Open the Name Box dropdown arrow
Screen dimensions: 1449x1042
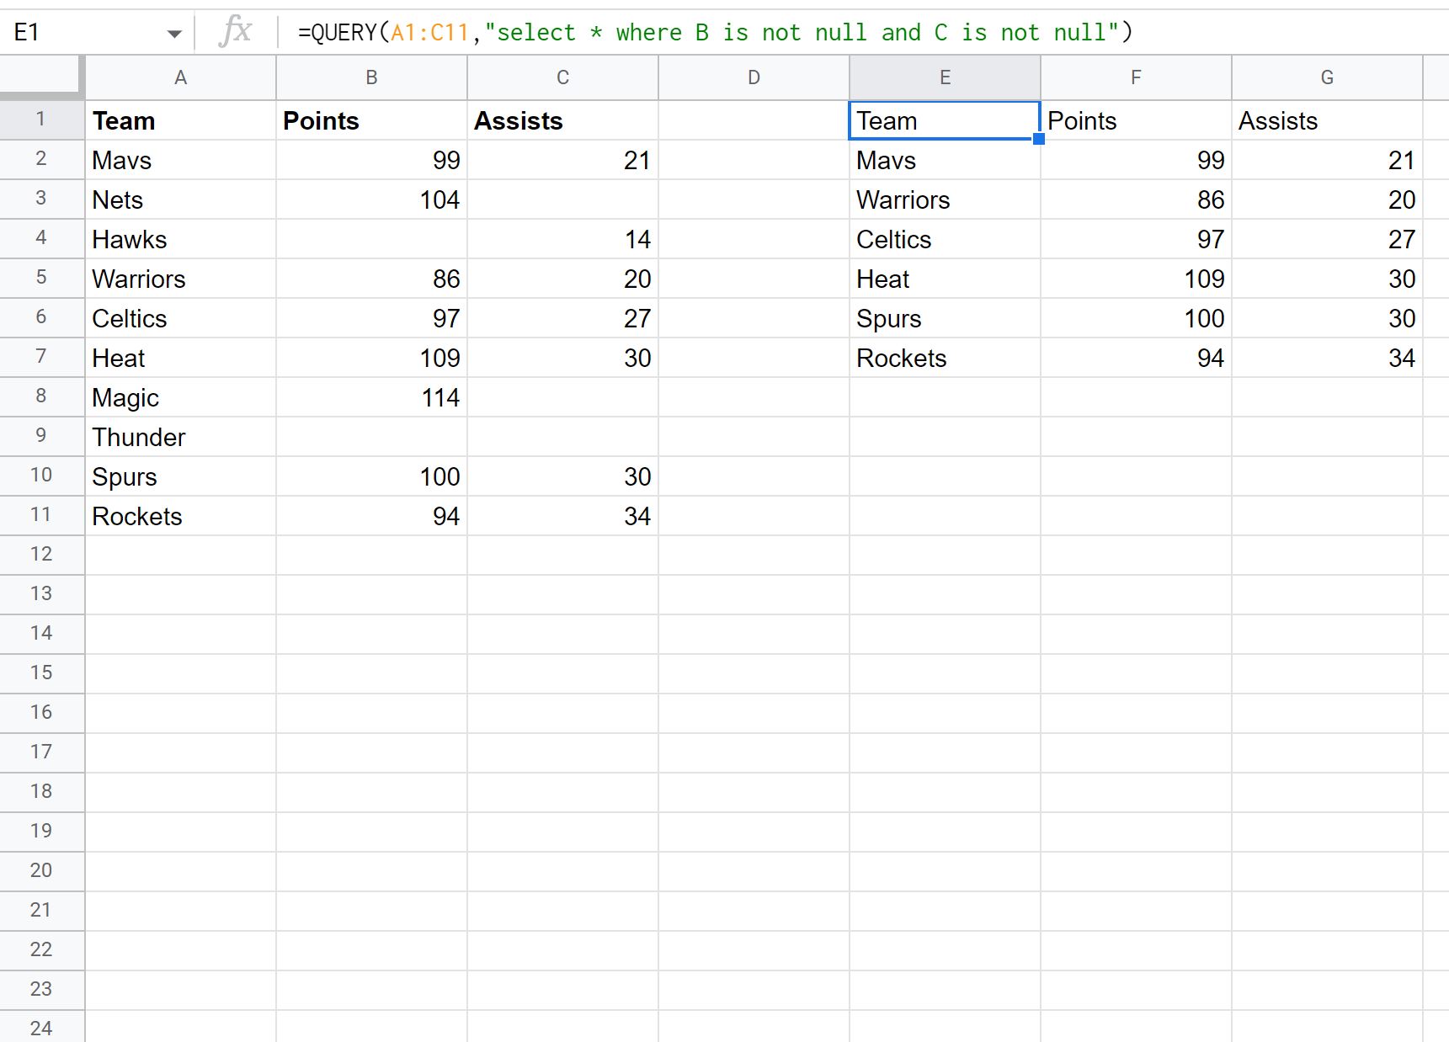174,34
